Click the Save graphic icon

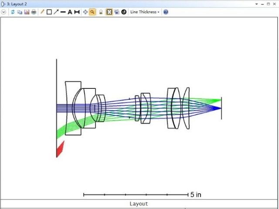27,12
